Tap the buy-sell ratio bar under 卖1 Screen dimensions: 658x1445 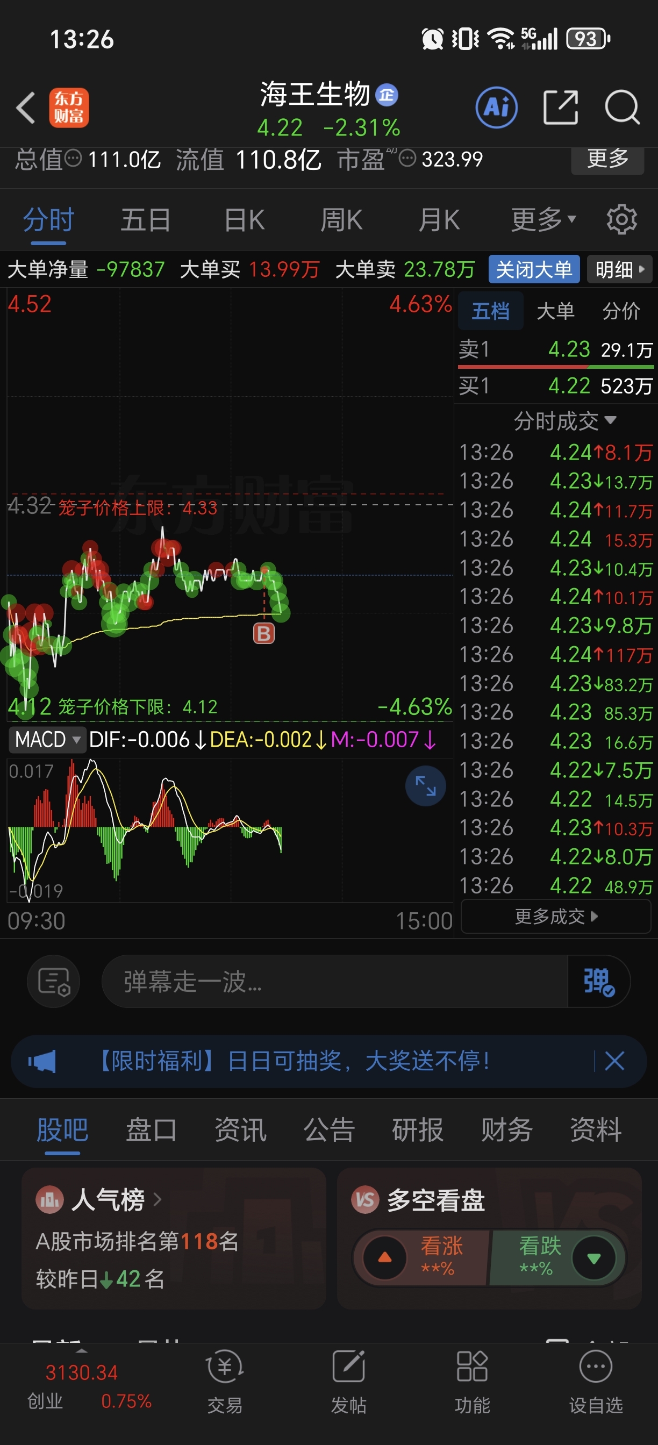point(555,367)
